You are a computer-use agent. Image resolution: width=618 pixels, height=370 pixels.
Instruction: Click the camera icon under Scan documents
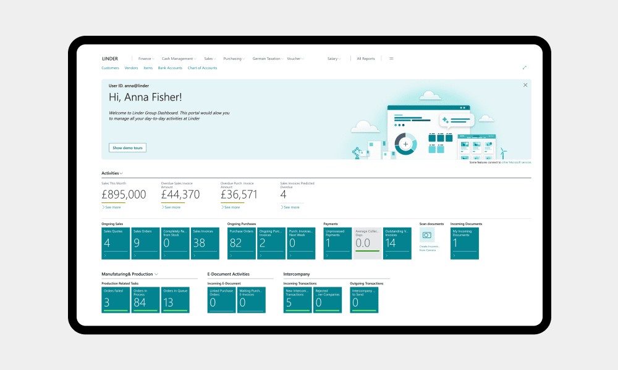[x=427, y=235]
